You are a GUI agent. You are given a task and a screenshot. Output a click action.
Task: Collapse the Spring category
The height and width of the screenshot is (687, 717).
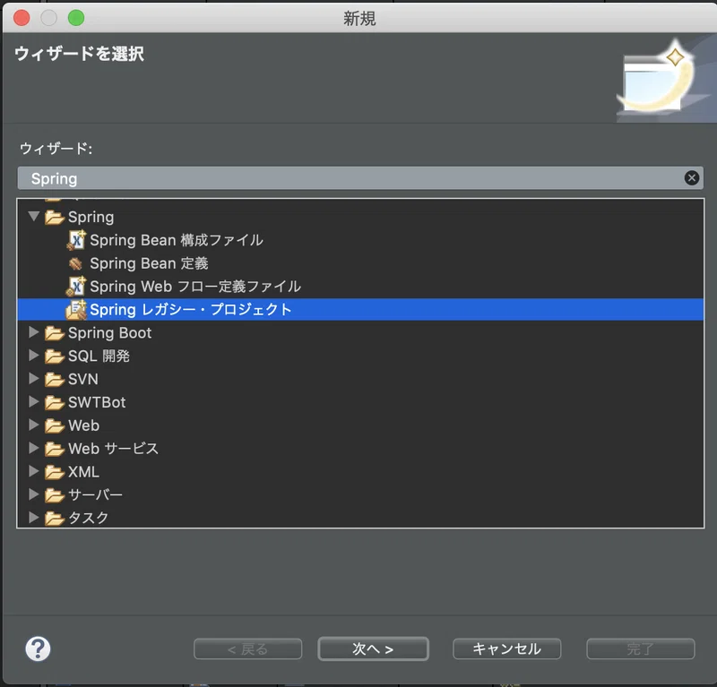click(x=33, y=216)
